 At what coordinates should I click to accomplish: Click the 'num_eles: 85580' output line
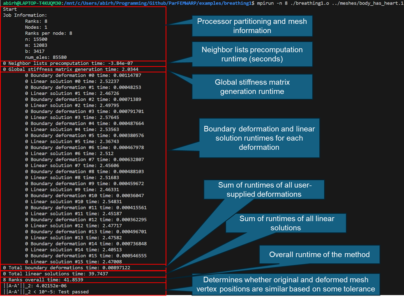point(45,57)
